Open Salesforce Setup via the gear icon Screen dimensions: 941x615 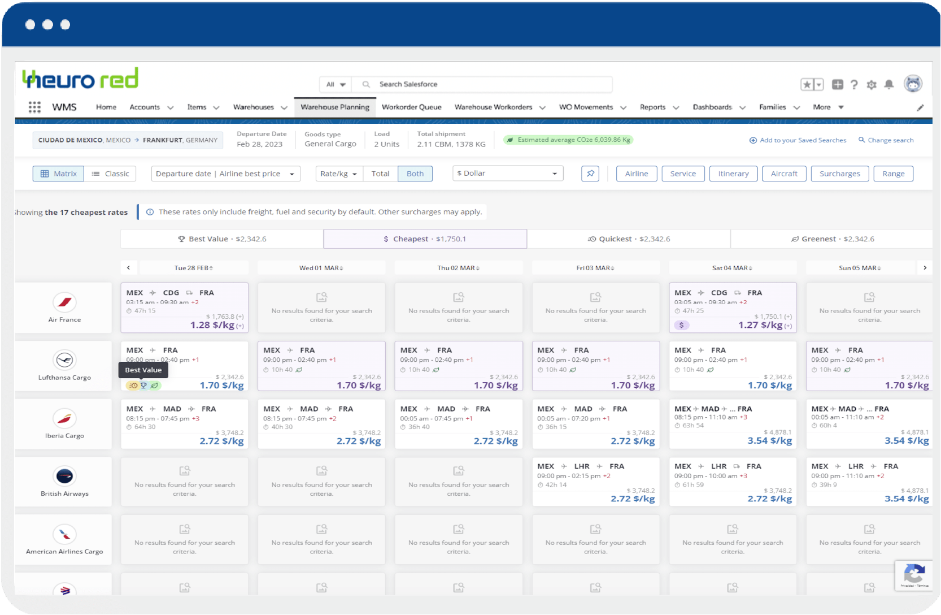pyautogui.click(x=872, y=84)
